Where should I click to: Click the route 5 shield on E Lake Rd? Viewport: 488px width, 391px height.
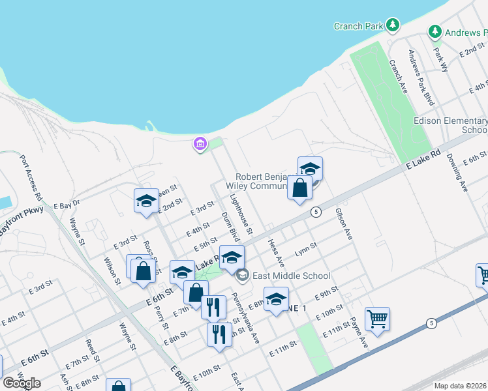[316, 212]
